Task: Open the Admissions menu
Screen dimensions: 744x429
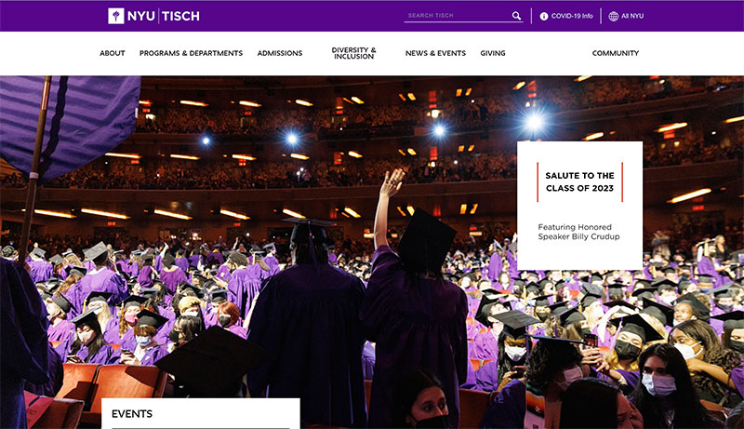Action: point(280,53)
